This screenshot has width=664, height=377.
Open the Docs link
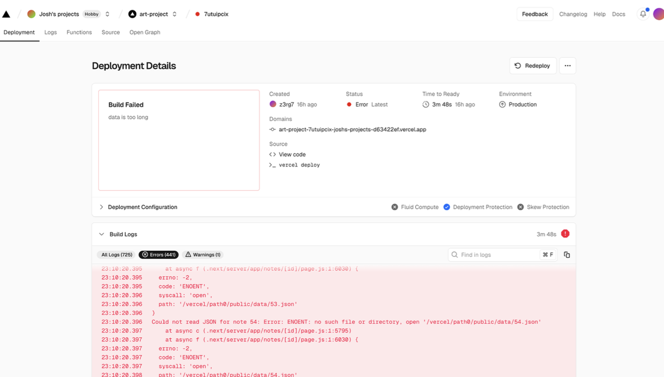click(x=618, y=14)
